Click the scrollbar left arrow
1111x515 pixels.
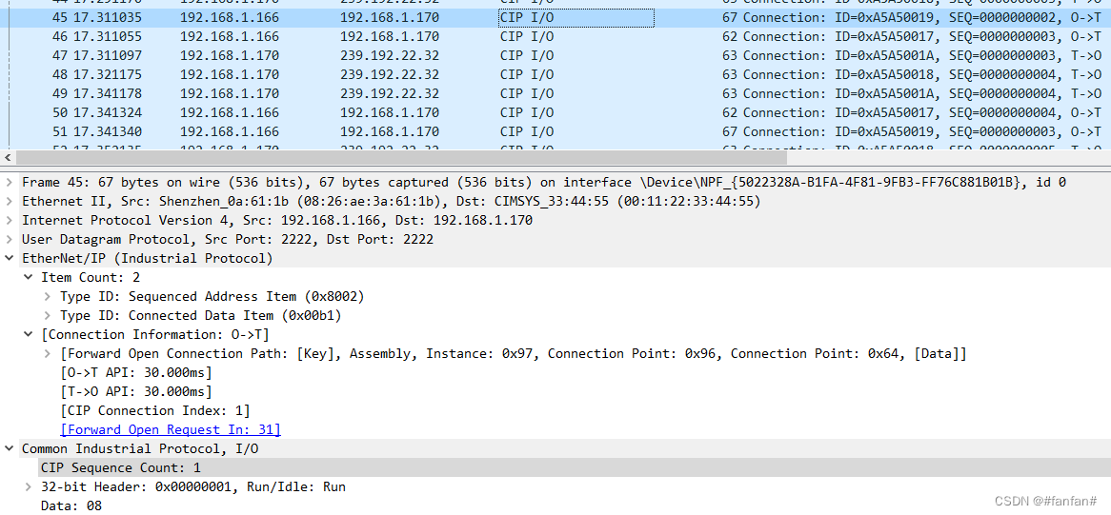(7, 158)
